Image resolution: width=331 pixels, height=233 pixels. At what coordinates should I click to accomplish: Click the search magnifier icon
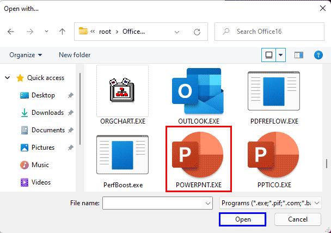[226, 32]
